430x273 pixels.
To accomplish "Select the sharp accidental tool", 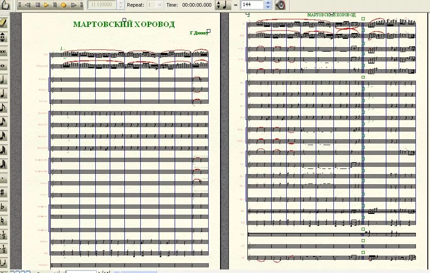I will click(x=3, y=192).
